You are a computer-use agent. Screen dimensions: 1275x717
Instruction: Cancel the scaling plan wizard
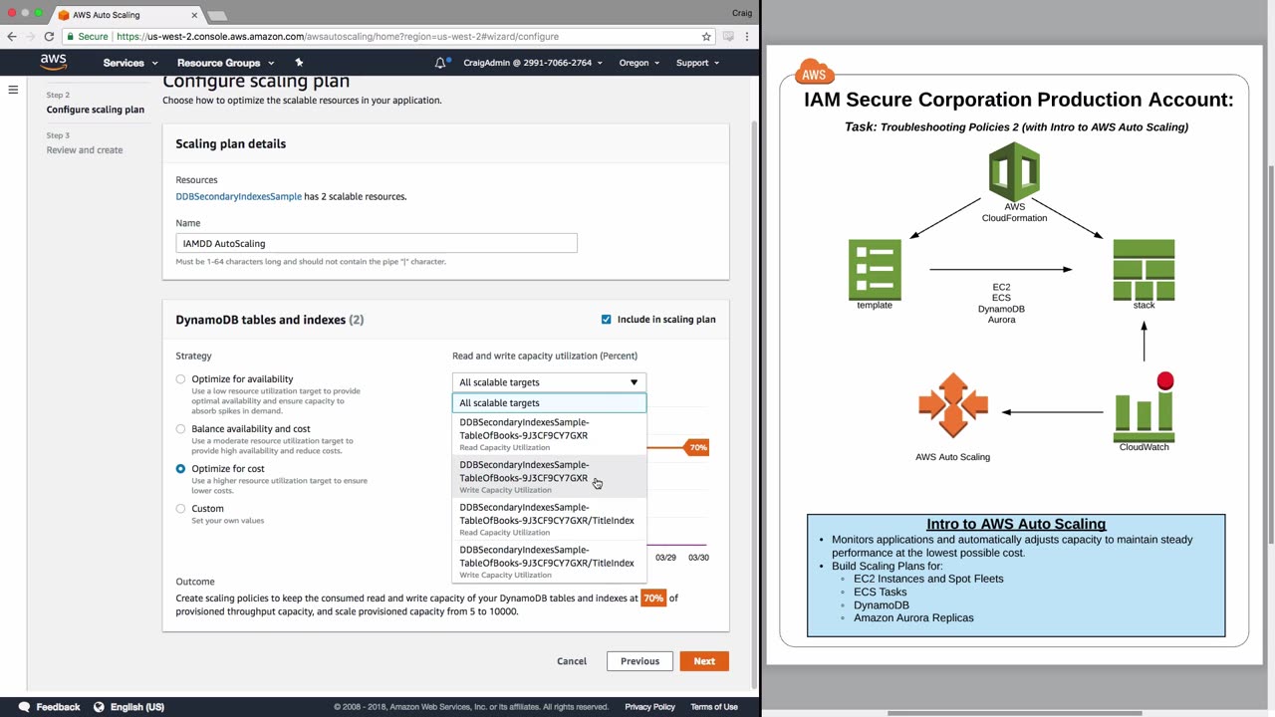[572, 661]
